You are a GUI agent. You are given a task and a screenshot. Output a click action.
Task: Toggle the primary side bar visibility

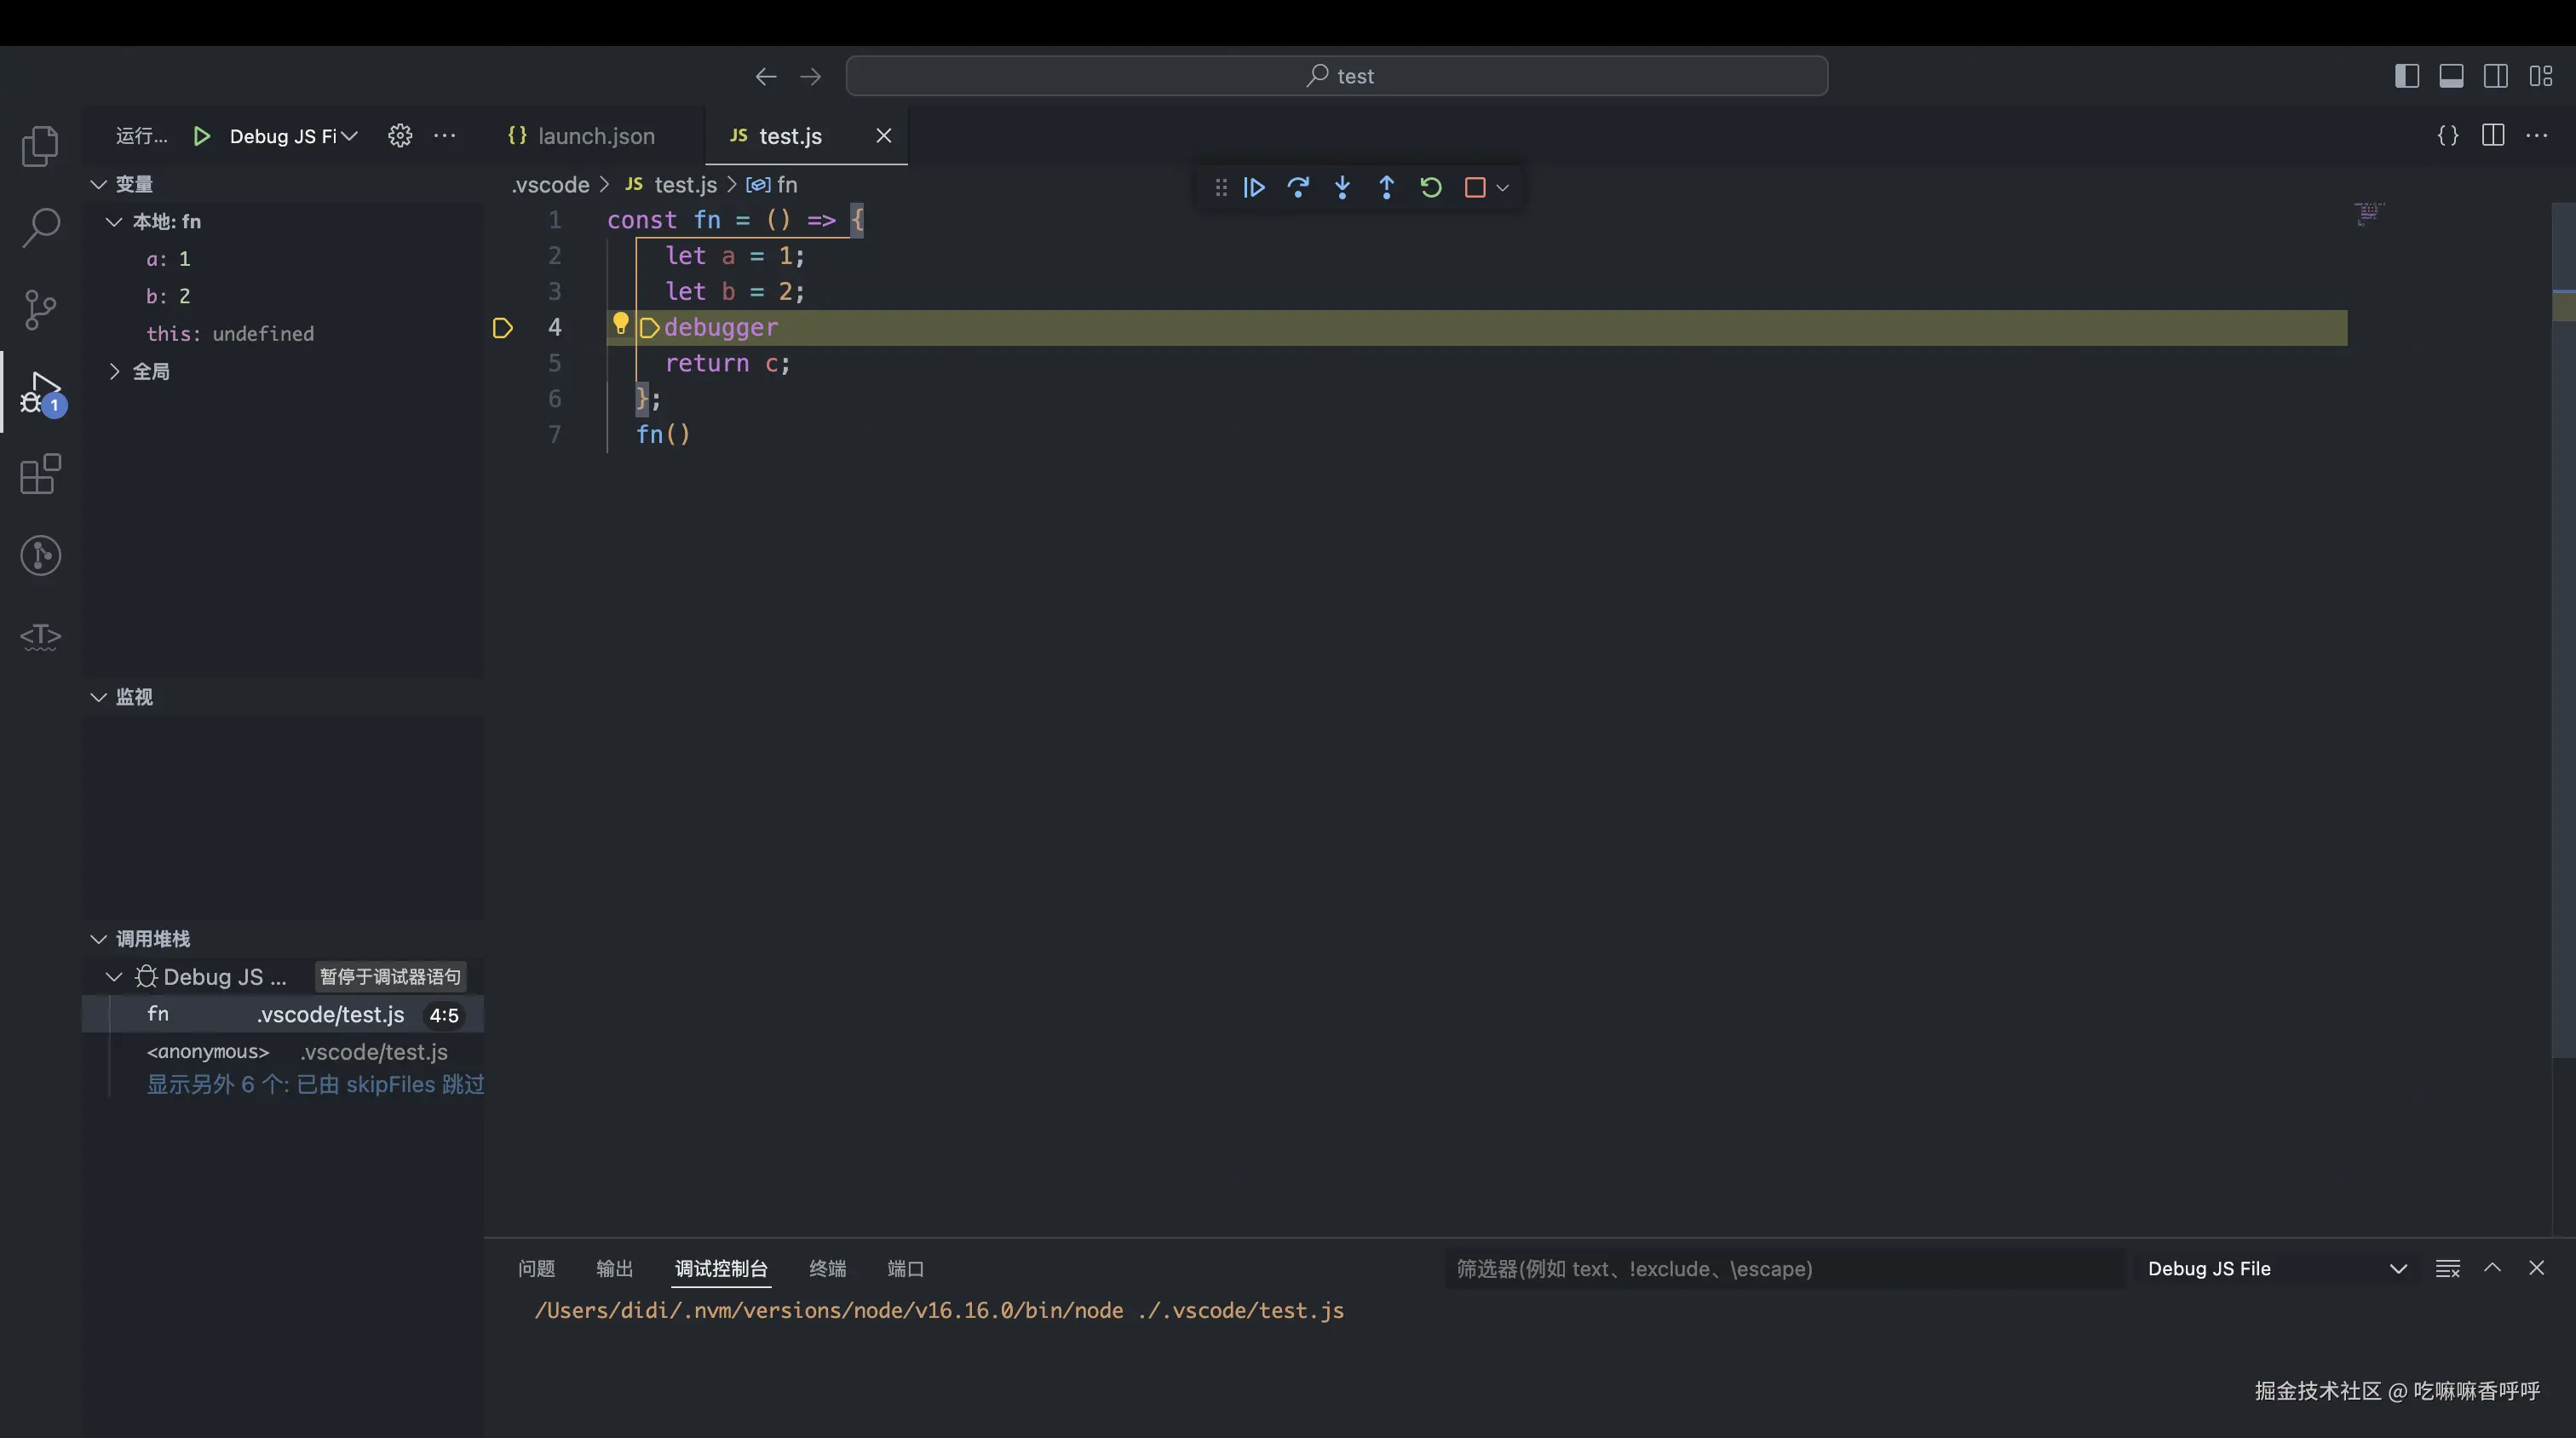pyautogui.click(x=2407, y=76)
